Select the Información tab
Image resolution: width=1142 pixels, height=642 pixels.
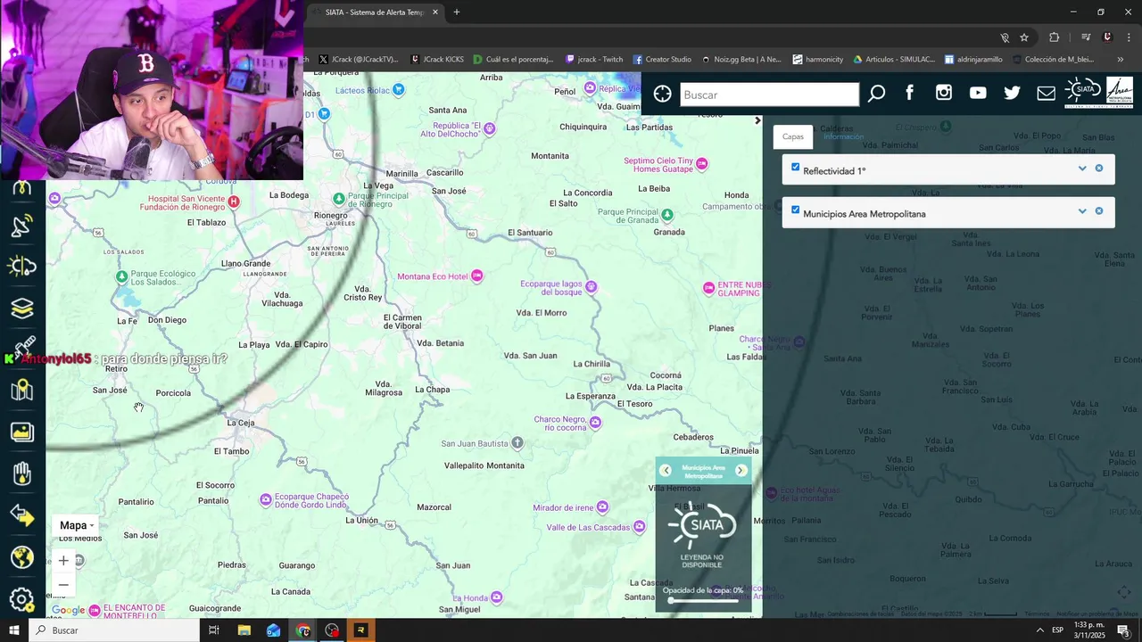pyautogui.click(x=843, y=136)
